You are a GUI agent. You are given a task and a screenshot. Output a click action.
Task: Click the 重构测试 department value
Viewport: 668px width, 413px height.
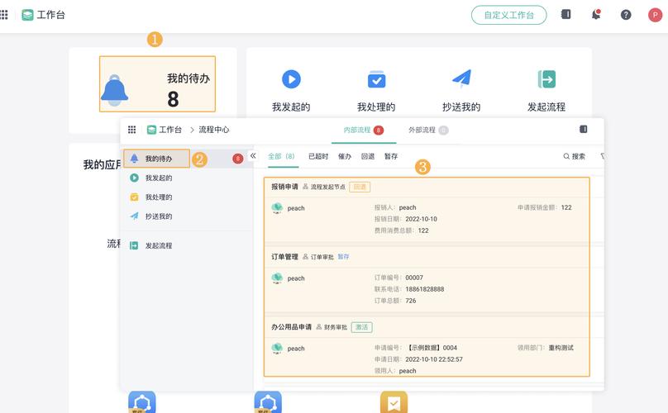561,348
